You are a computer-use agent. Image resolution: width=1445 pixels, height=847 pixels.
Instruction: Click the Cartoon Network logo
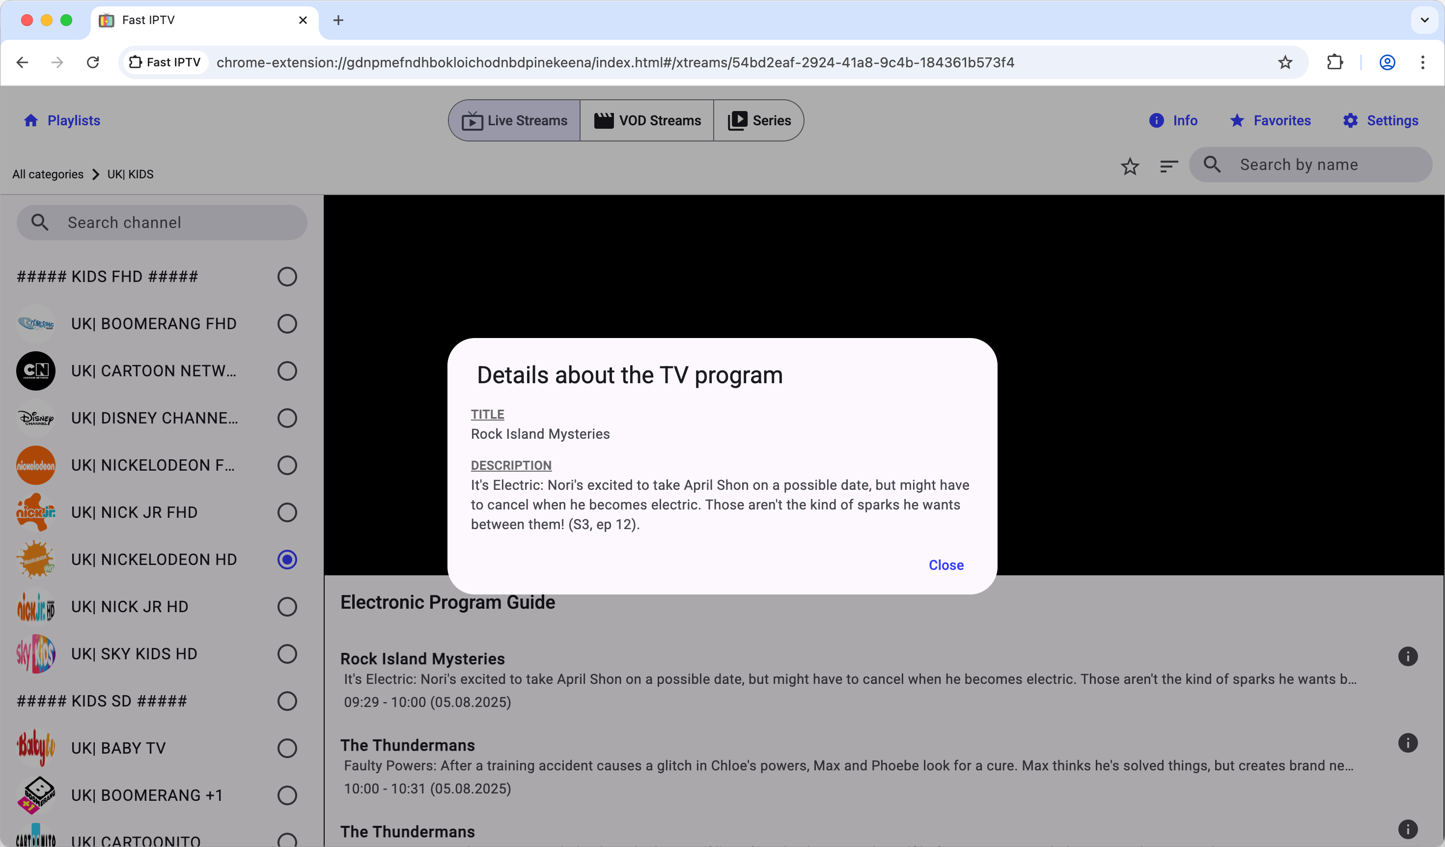tap(35, 371)
